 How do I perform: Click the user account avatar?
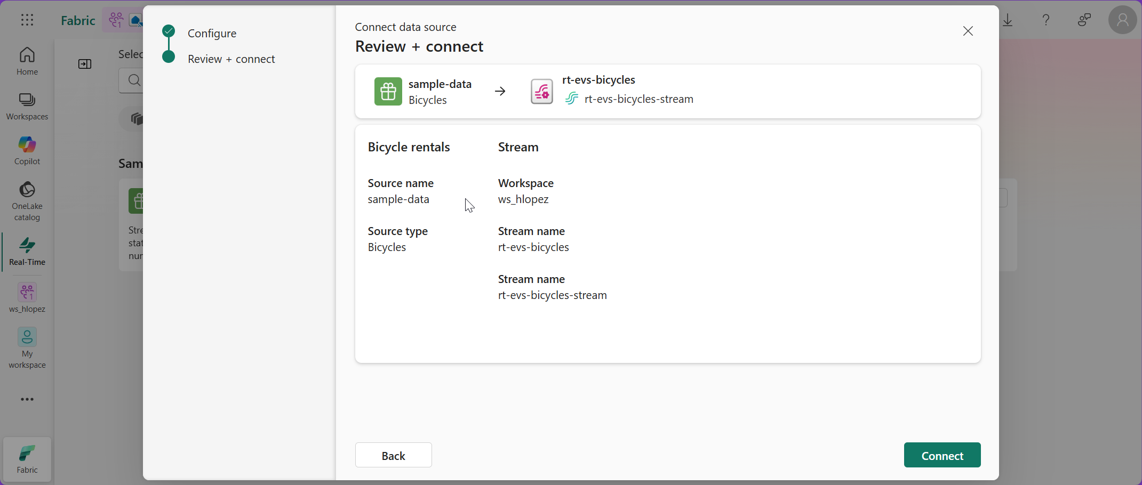click(1122, 20)
